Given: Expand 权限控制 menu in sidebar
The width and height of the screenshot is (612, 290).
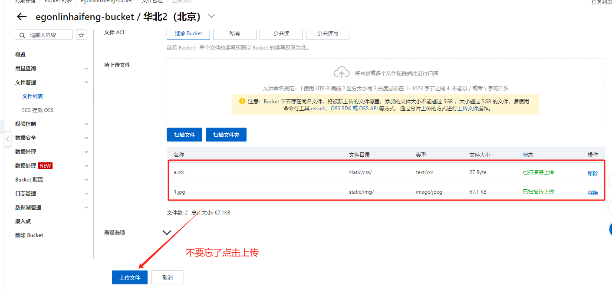Looking at the screenshot, I should tap(86, 124).
